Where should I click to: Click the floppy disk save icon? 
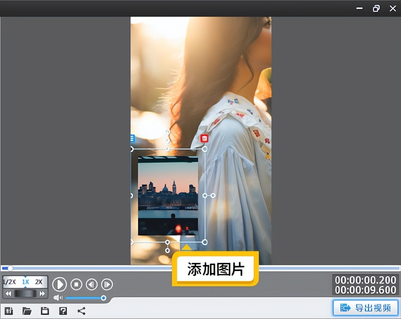[45, 311]
